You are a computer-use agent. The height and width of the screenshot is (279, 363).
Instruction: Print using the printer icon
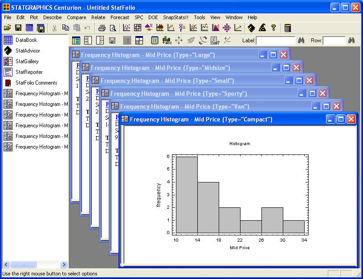(102, 28)
